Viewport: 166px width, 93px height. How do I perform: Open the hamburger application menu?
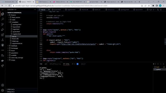coord(3,10)
